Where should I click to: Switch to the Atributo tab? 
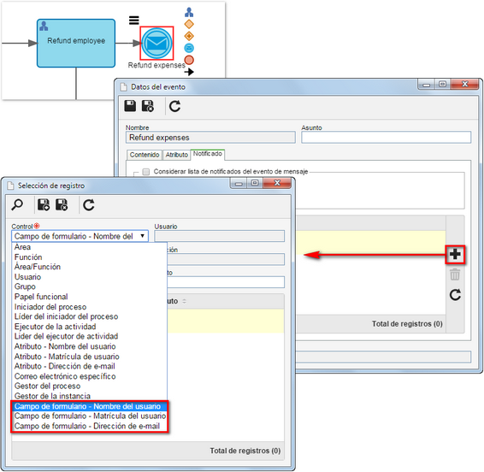click(176, 155)
